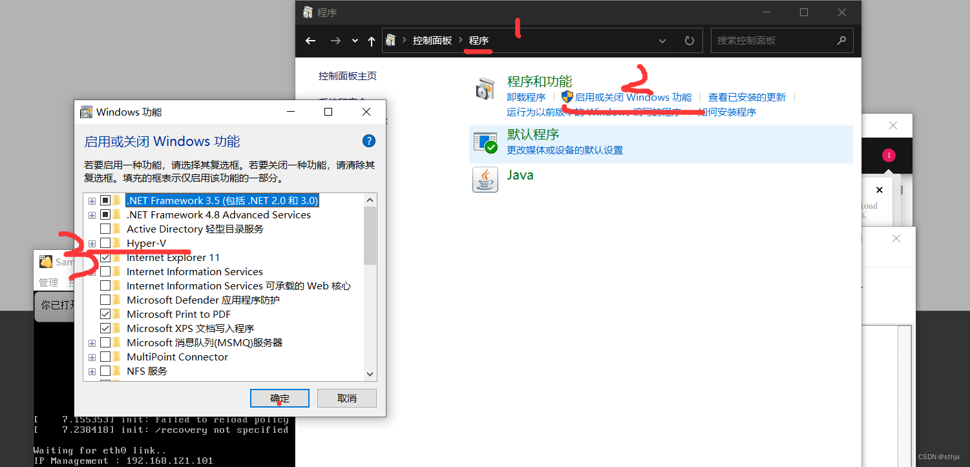The image size is (970, 467).
Task: Open recent locations chevron in Control Panel
Action: 355,41
